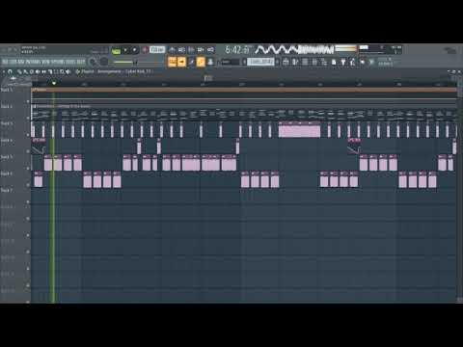Select the Playlist Paint brush tool

[x=25, y=71]
